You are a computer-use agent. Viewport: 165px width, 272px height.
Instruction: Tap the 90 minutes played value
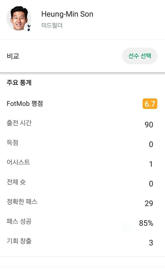pos(149,125)
